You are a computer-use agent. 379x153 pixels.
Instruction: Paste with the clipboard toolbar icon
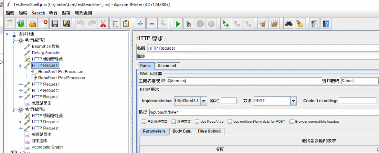point(126,24)
